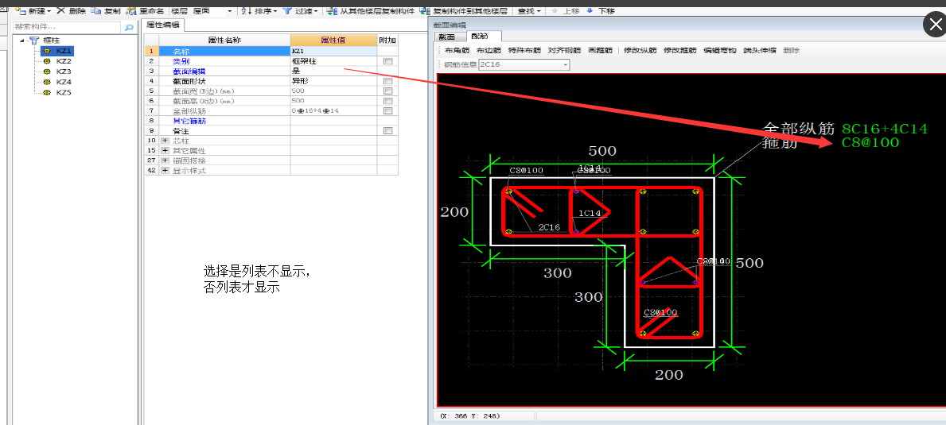The image size is (946, 425).
Task: Click the KZ4 column icon in tree
Action: pyautogui.click(x=46, y=82)
